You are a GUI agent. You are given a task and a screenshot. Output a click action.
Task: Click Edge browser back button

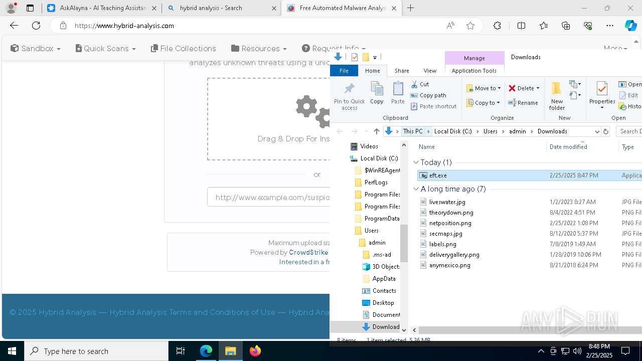[14, 26]
